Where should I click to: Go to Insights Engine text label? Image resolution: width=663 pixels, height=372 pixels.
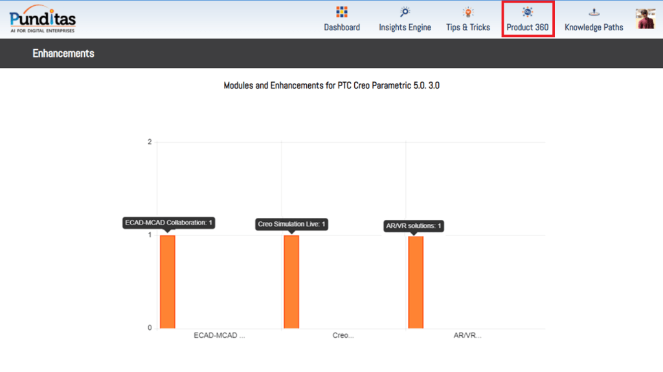(x=405, y=27)
